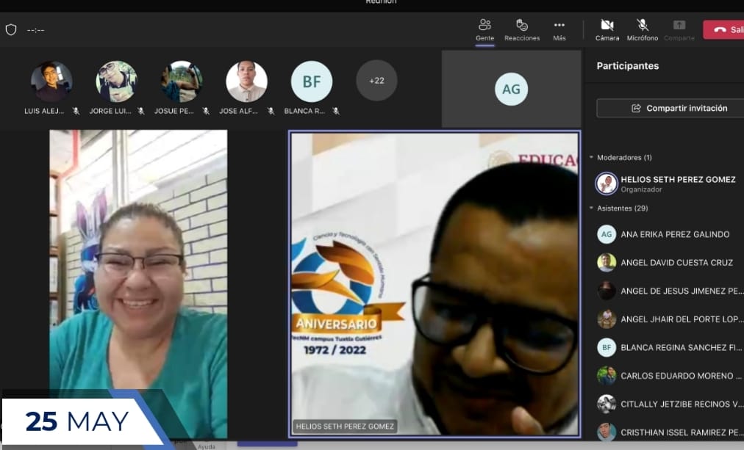Select name ANA ERIKA PEREZ GALINDO

[x=675, y=234]
